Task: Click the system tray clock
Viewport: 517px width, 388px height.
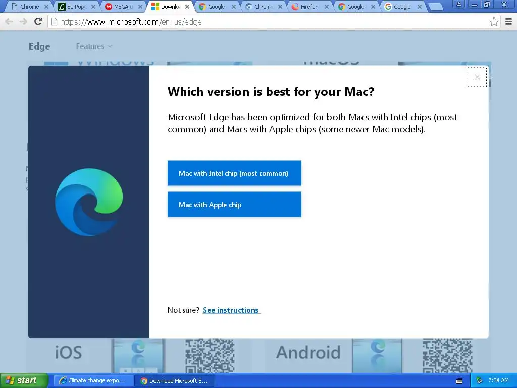Action: pos(498,381)
